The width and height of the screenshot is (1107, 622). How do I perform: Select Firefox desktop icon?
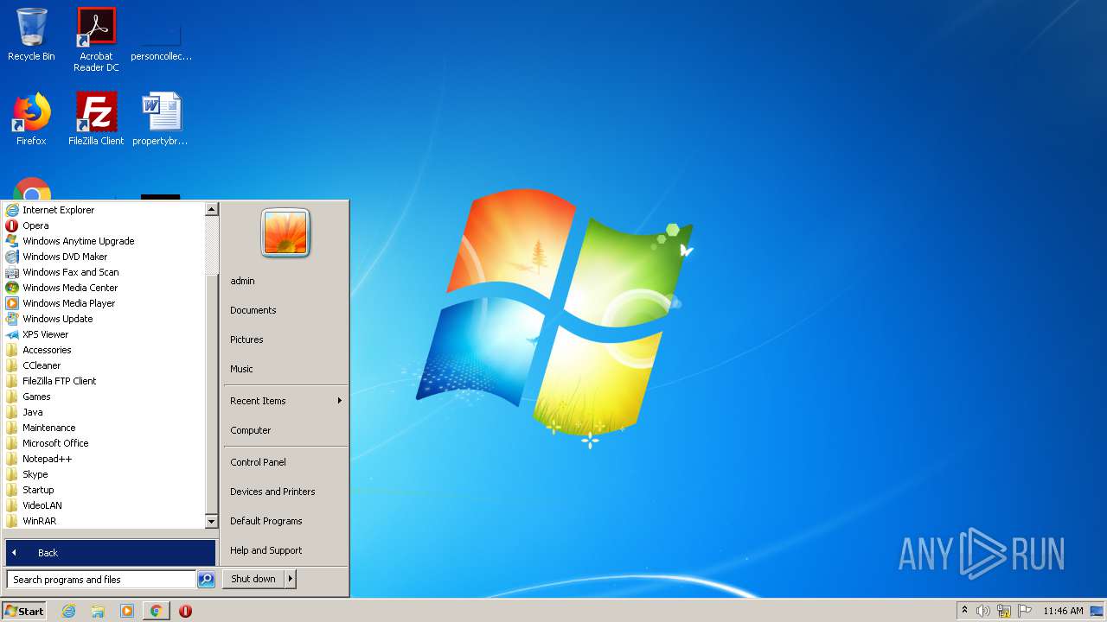click(31, 118)
